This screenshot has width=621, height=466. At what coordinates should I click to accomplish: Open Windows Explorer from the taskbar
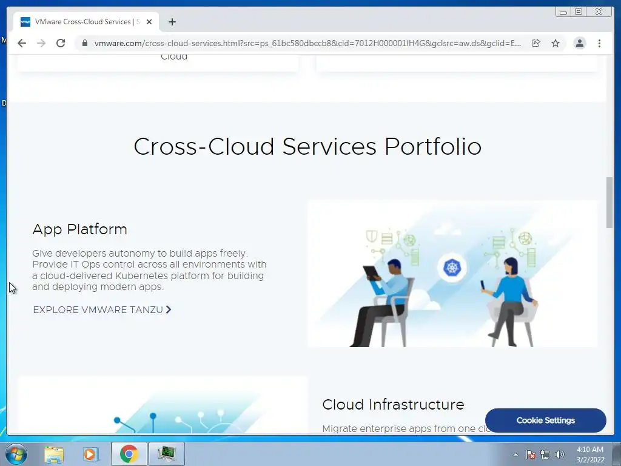pos(54,454)
